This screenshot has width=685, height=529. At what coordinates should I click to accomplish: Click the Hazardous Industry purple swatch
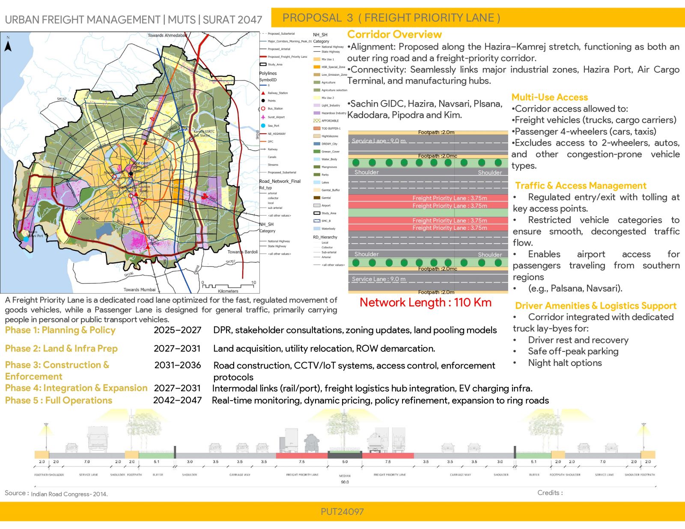pyautogui.click(x=317, y=113)
